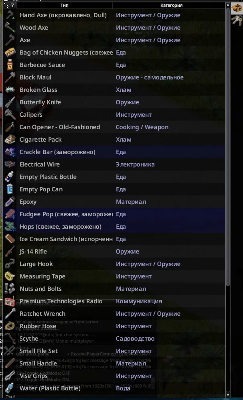
Task: Switch to the key ring container
Action: pos(237,20)
